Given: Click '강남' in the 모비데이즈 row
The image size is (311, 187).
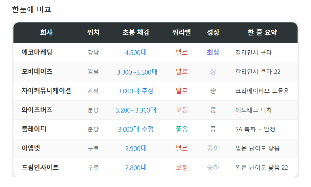Looking at the screenshot, I should pyautogui.click(x=93, y=72).
